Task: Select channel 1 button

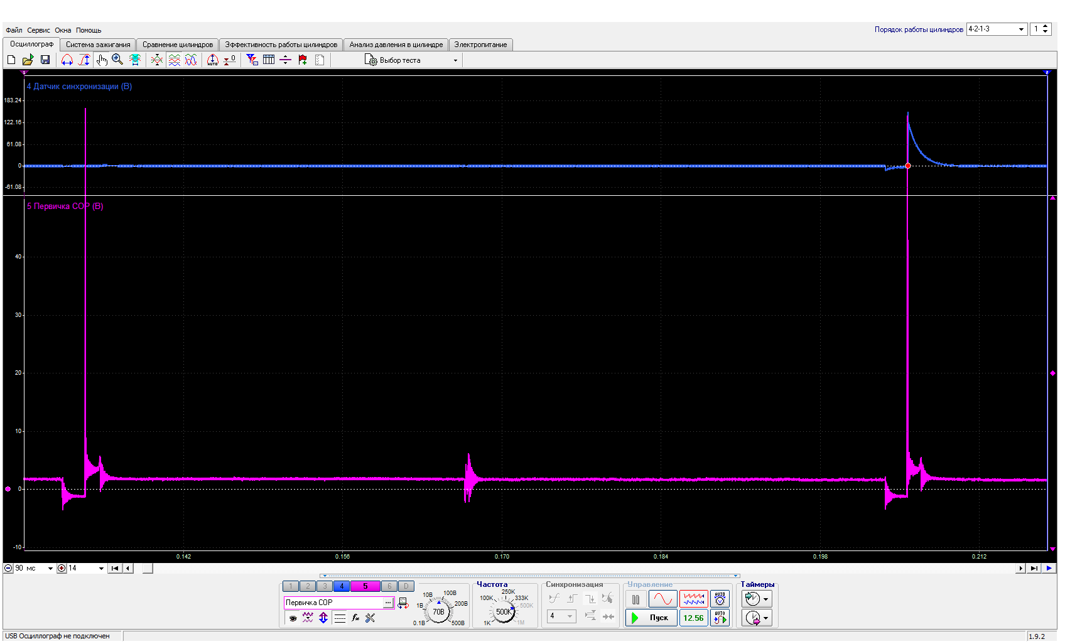Action: coord(291,586)
